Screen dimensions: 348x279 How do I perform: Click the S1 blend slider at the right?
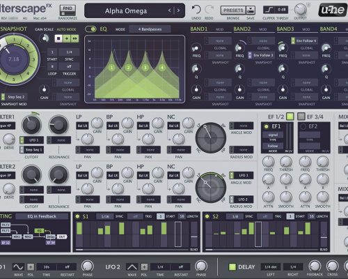click(x=194, y=234)
